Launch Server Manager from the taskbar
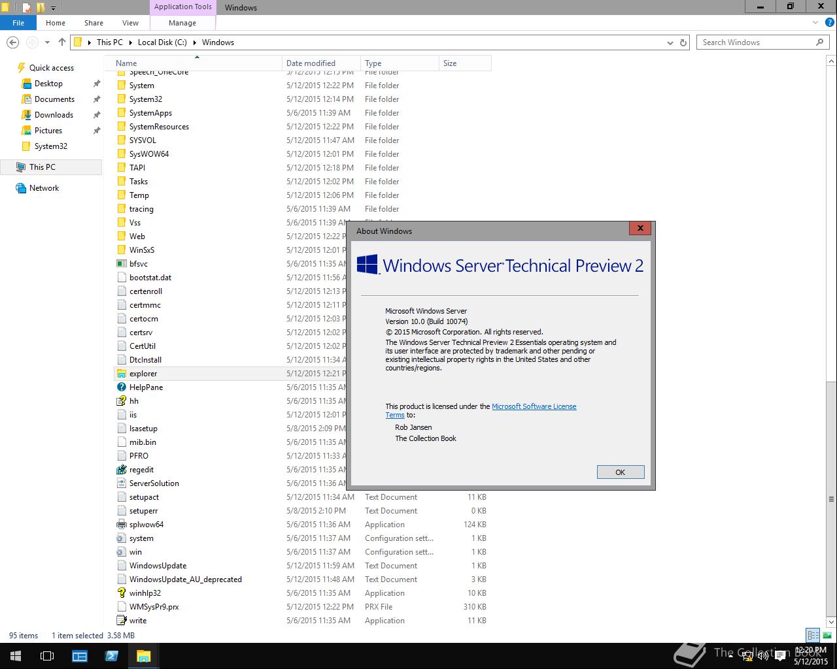The width and height of the screenshot is (837, 669). [79, 656]
